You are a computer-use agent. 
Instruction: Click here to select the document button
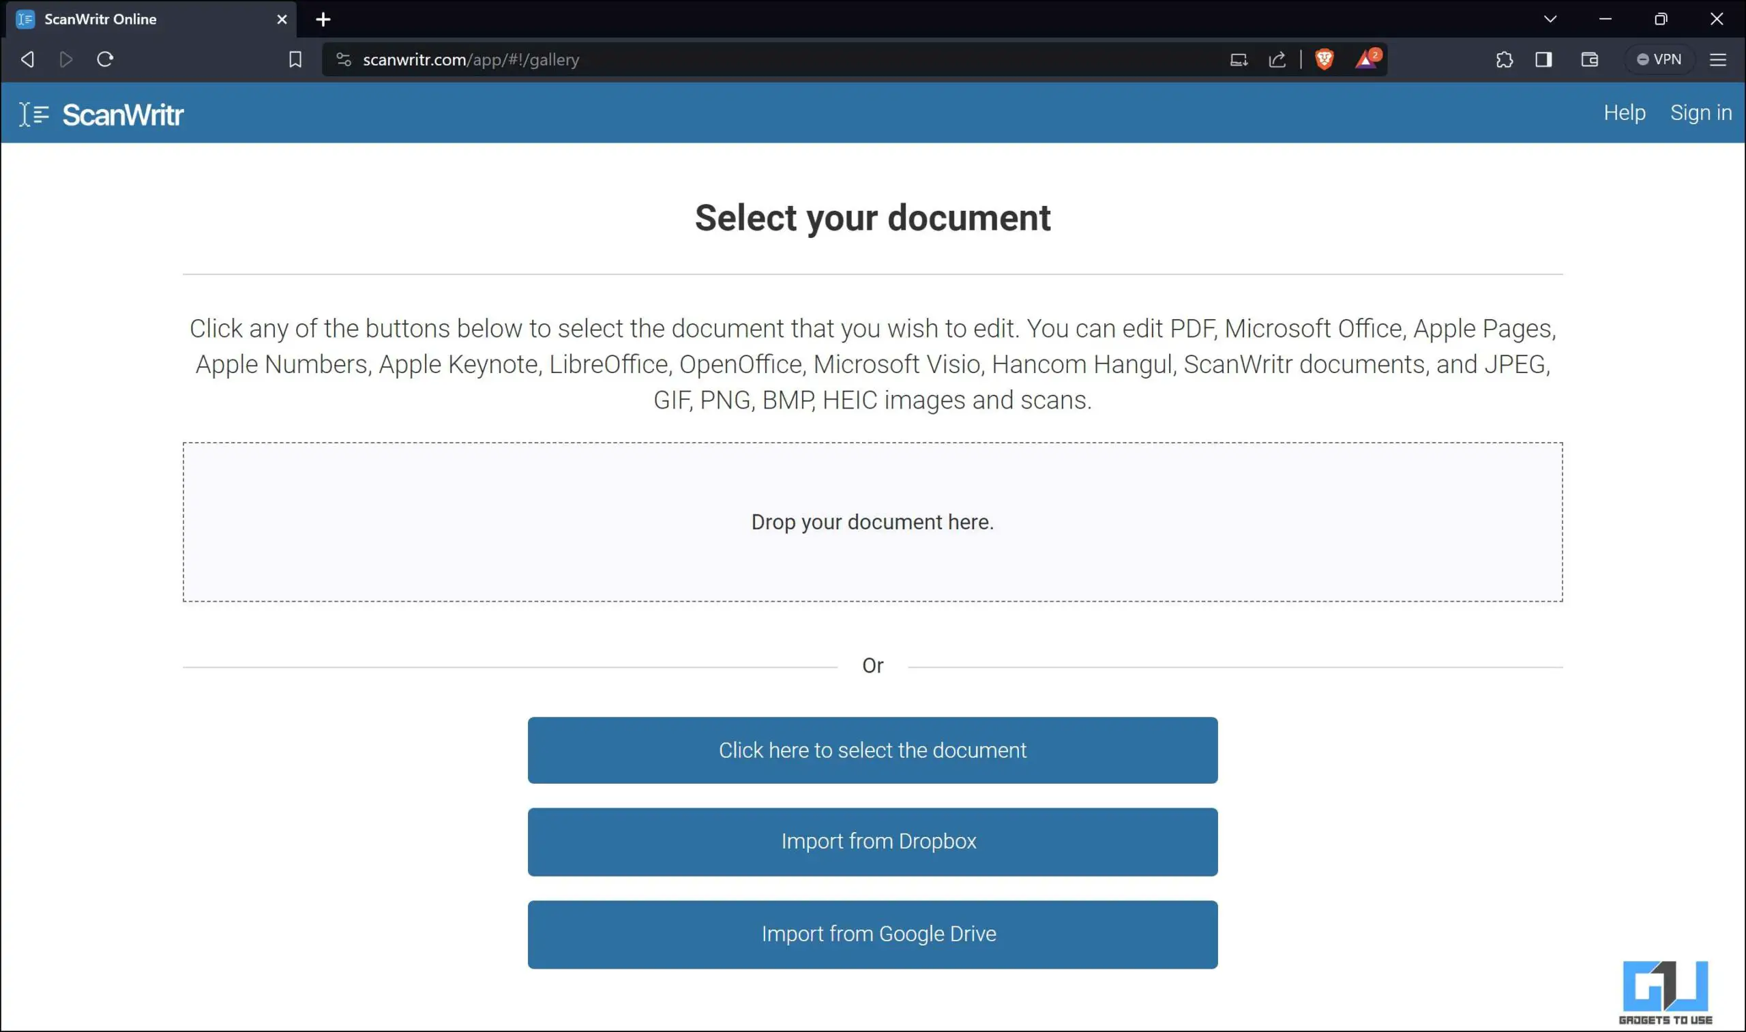872,750
